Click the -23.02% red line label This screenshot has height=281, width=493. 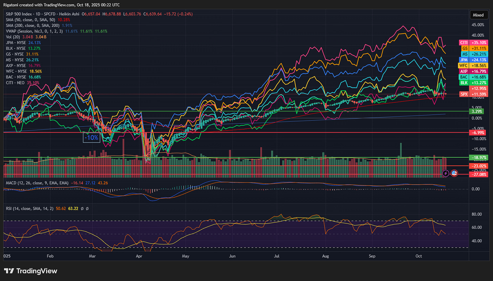[478, 166]
